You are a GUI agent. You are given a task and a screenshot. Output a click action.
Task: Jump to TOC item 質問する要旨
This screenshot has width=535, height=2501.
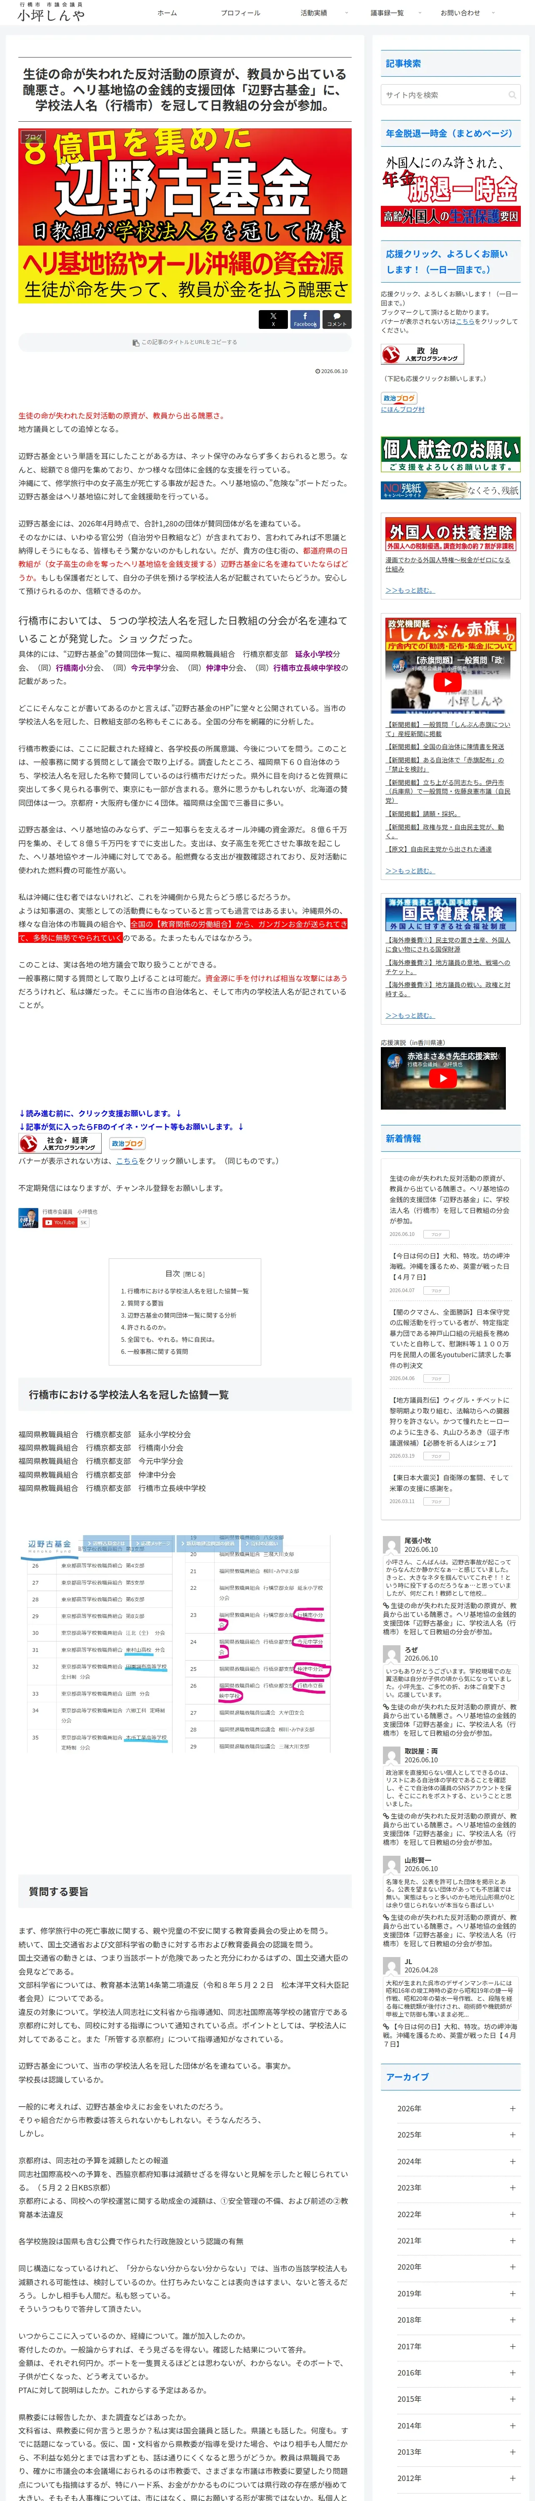(x=146, y=1303)
